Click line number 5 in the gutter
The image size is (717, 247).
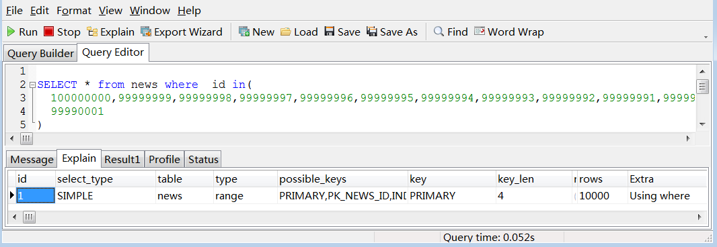(22, 125)
